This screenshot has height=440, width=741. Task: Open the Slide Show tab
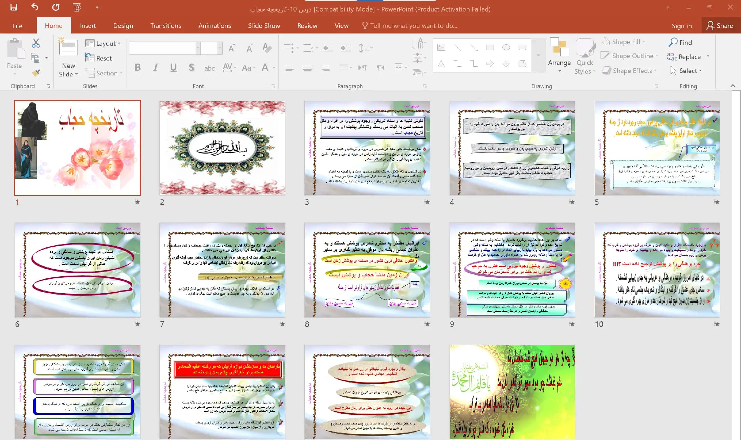click(x=264, y=26)
